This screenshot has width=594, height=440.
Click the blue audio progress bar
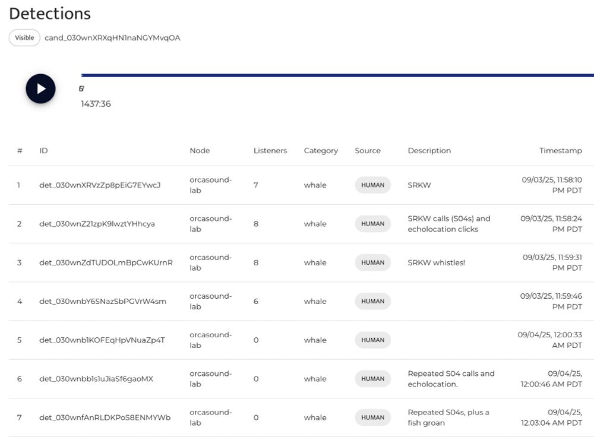coord(337,75)
